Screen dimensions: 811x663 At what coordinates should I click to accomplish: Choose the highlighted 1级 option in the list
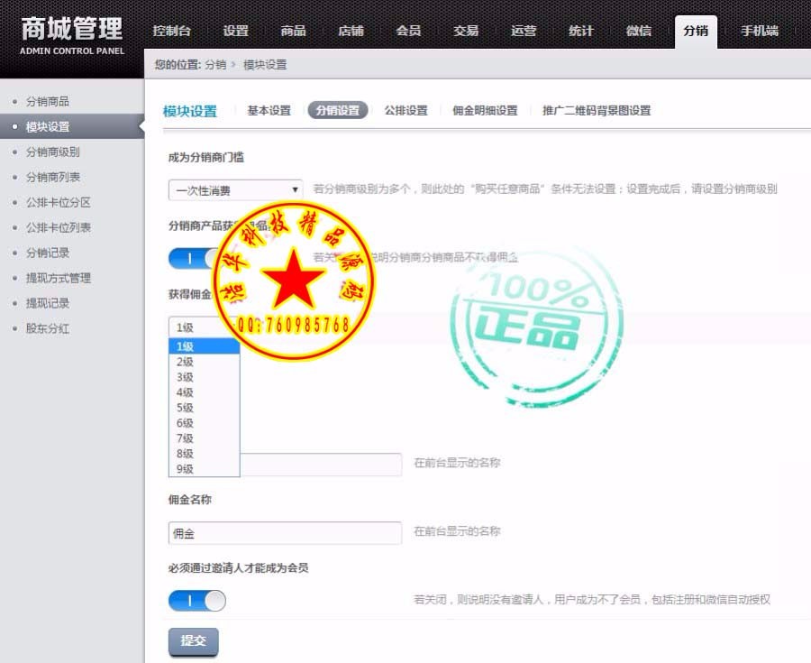[204, 346]
